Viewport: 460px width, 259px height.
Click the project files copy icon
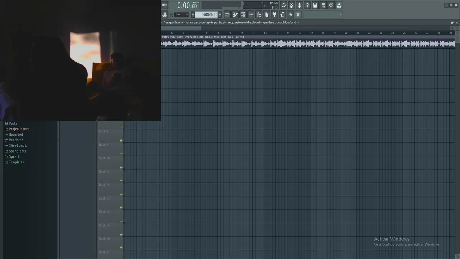click(267, 14)
